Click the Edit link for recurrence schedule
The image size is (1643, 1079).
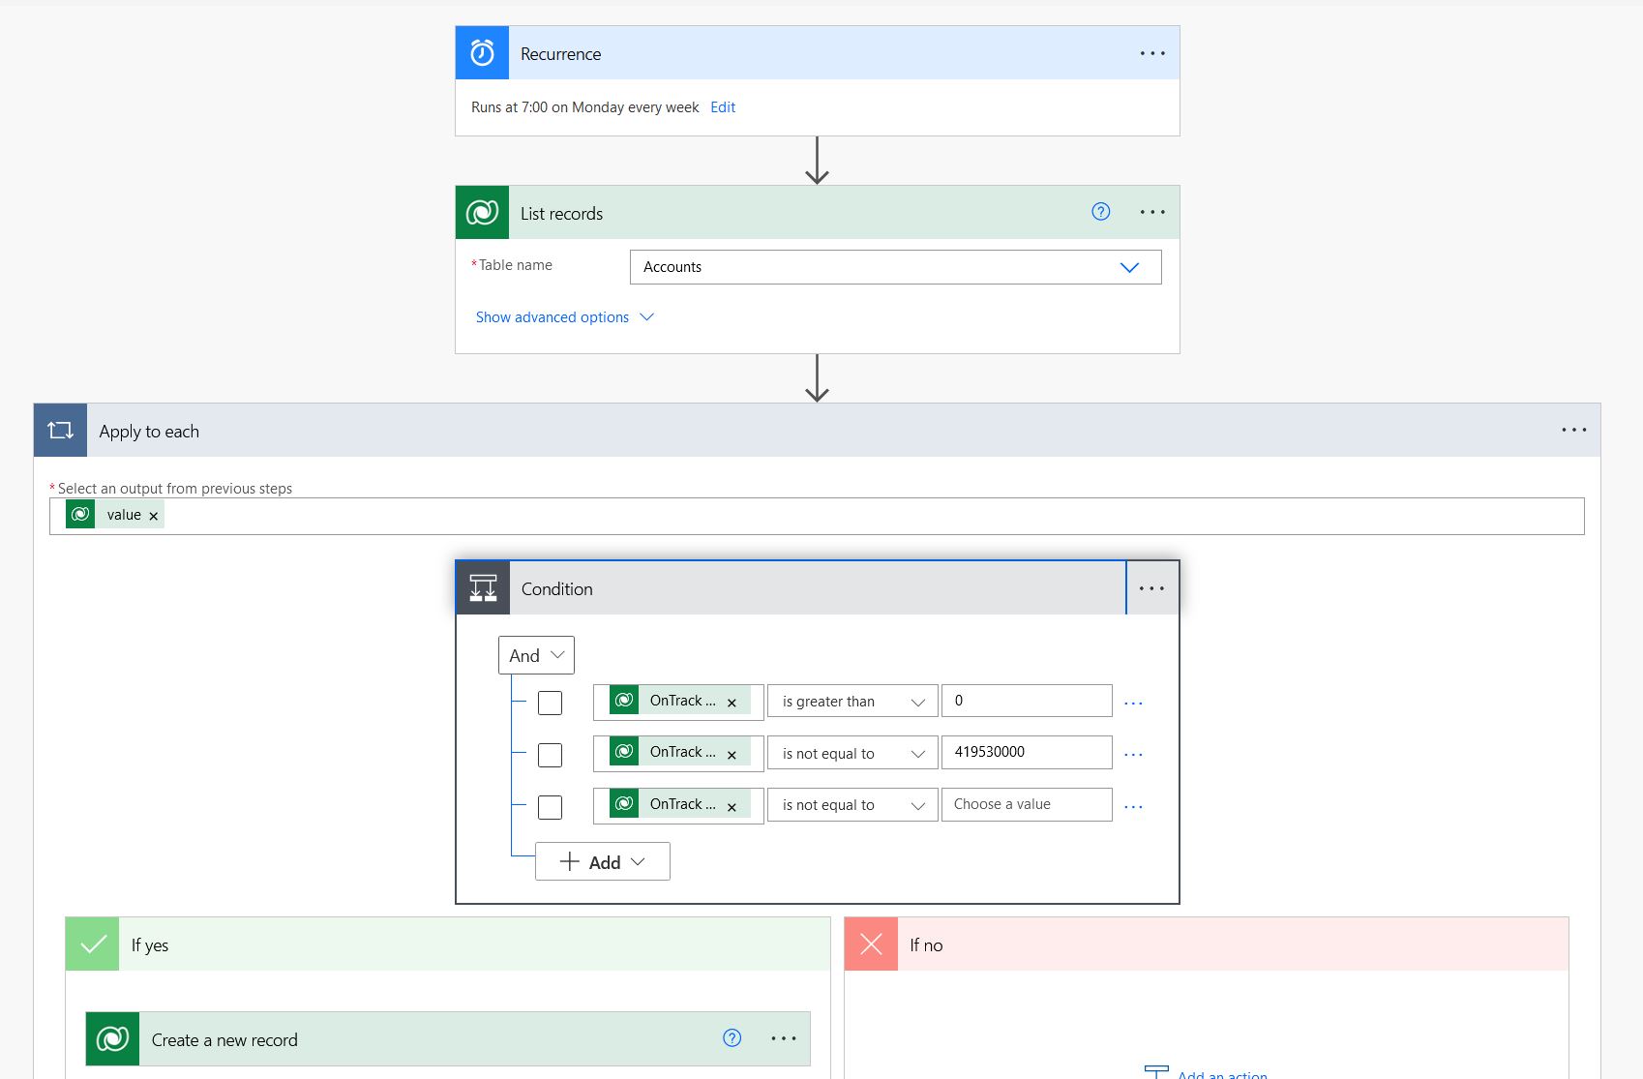coord(723,107)
